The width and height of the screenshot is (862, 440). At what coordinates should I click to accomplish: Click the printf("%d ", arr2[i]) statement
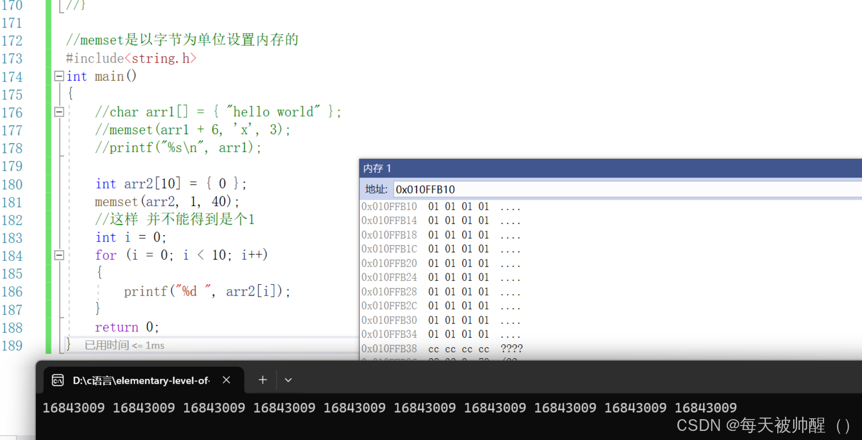207,291
